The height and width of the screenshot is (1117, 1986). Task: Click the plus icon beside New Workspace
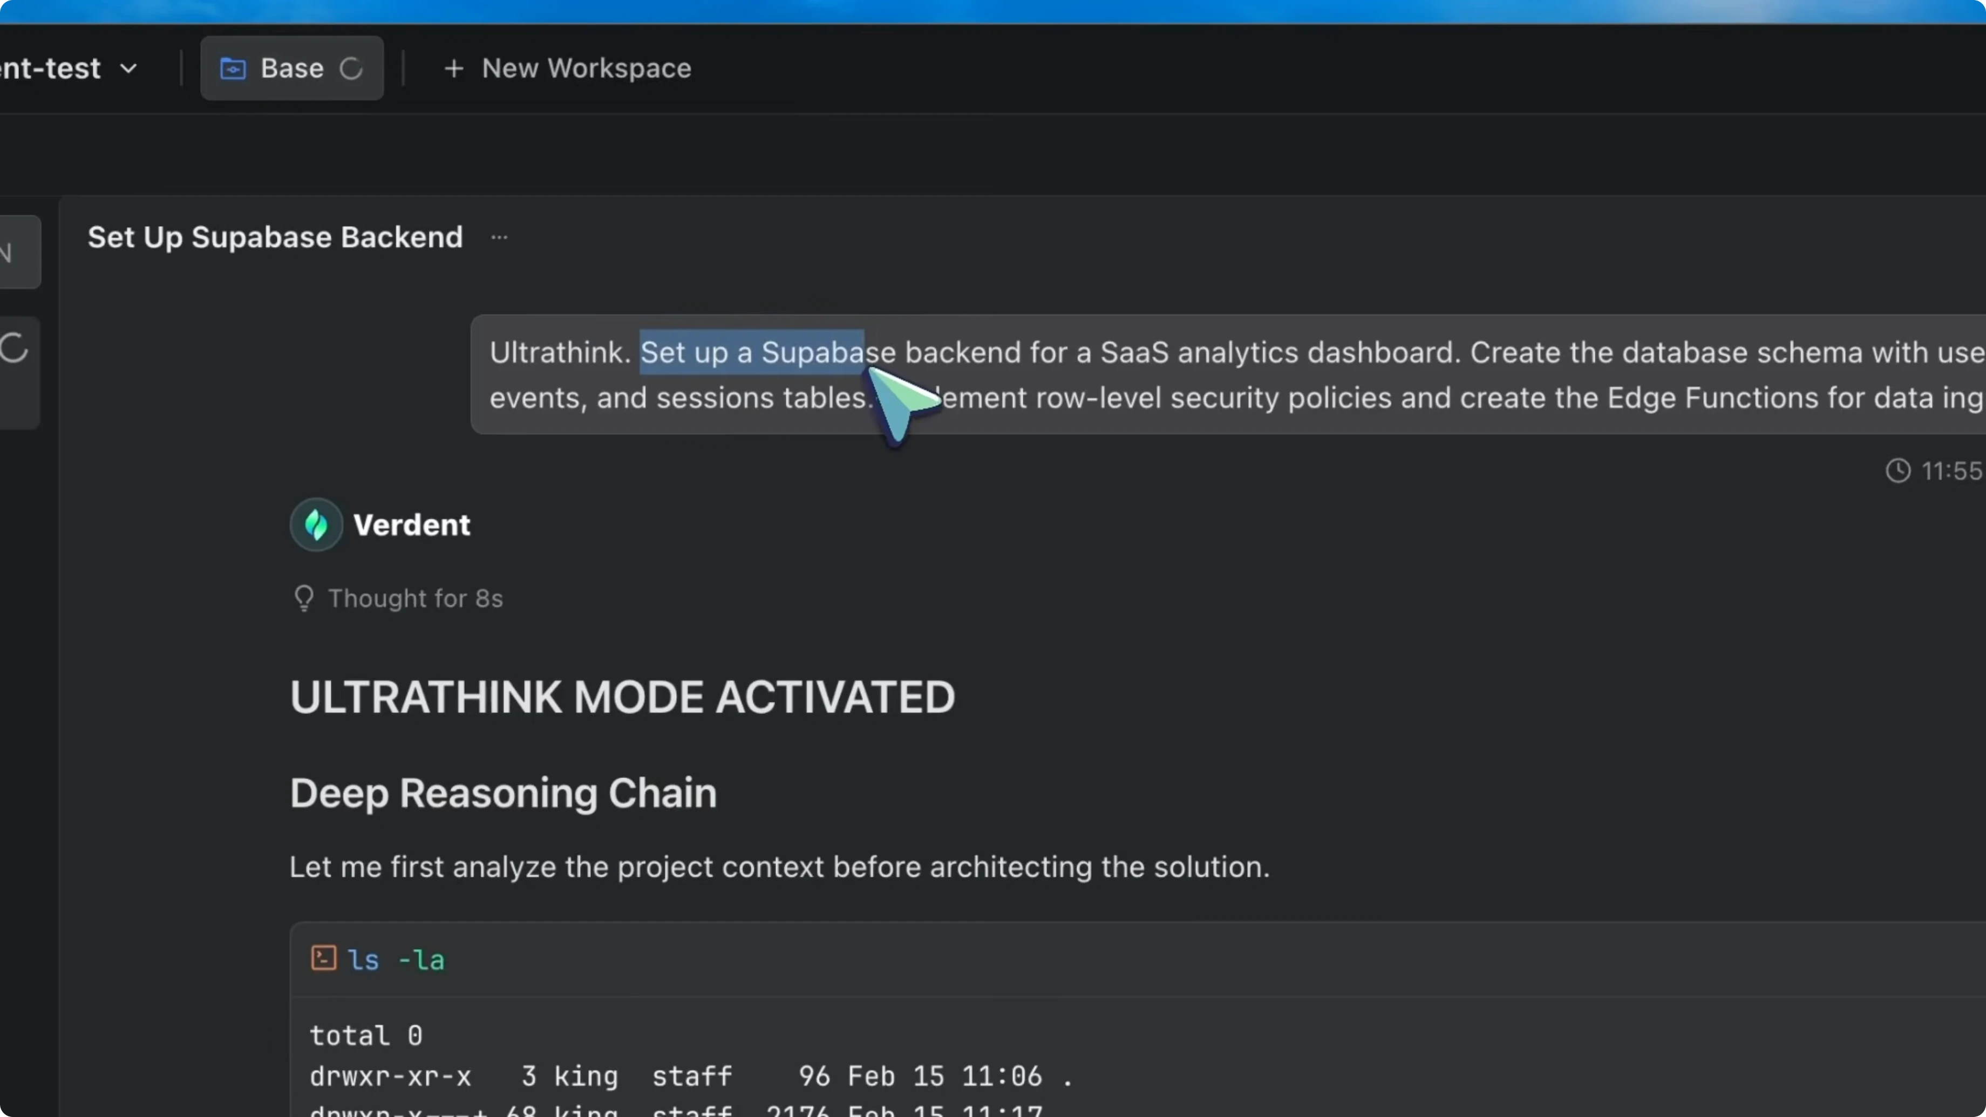(x=454, y=68)
